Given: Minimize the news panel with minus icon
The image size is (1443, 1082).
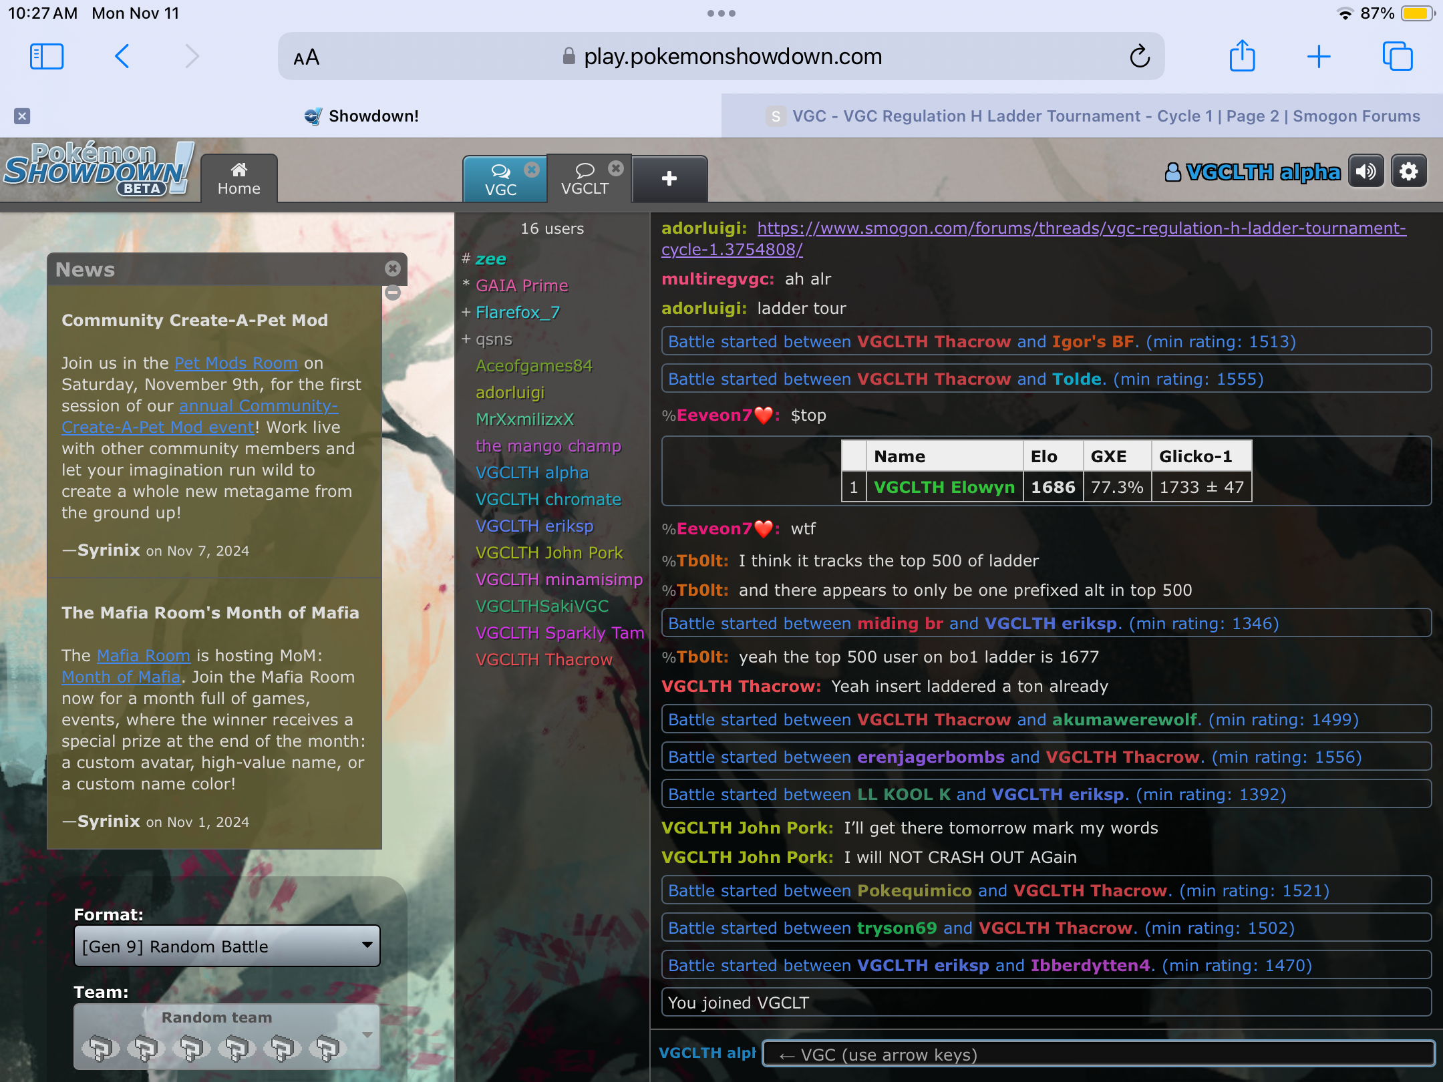Looking at the screenshot, I should pyautogui.click(x=393, y=293).
